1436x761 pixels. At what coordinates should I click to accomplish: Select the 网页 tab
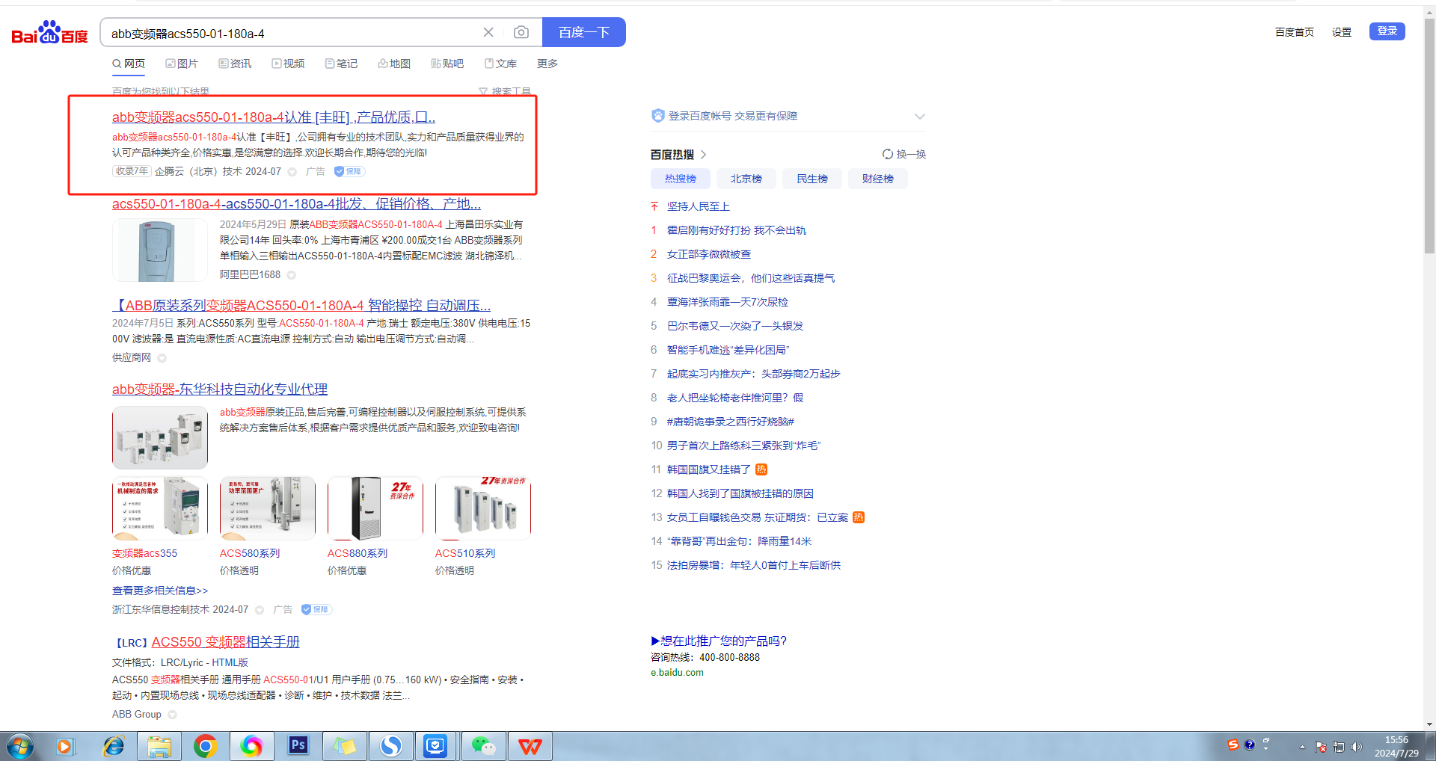coord(129,64)
